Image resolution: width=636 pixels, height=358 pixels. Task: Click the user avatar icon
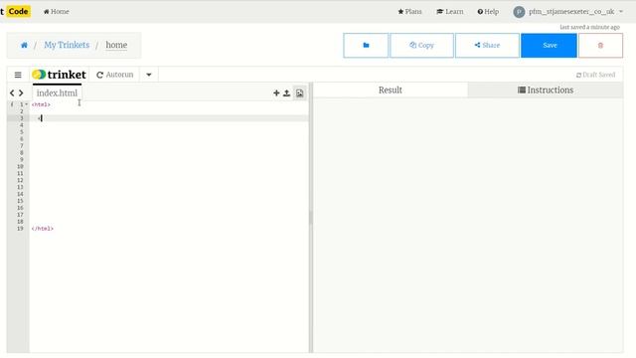tap(519, 12)
